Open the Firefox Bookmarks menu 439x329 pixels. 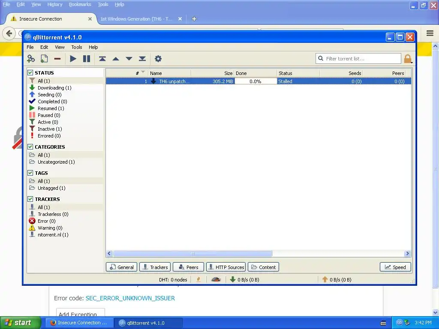point(80,4)
